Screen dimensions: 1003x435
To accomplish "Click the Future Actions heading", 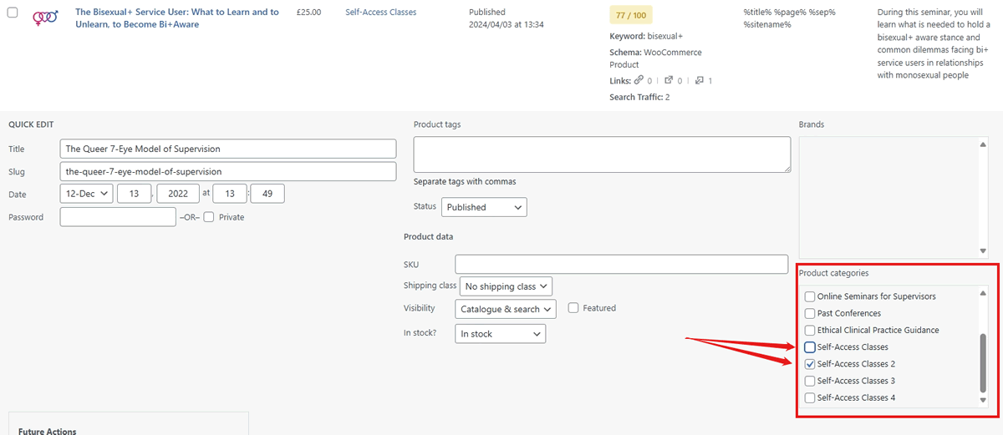I will tap(47, 431).
